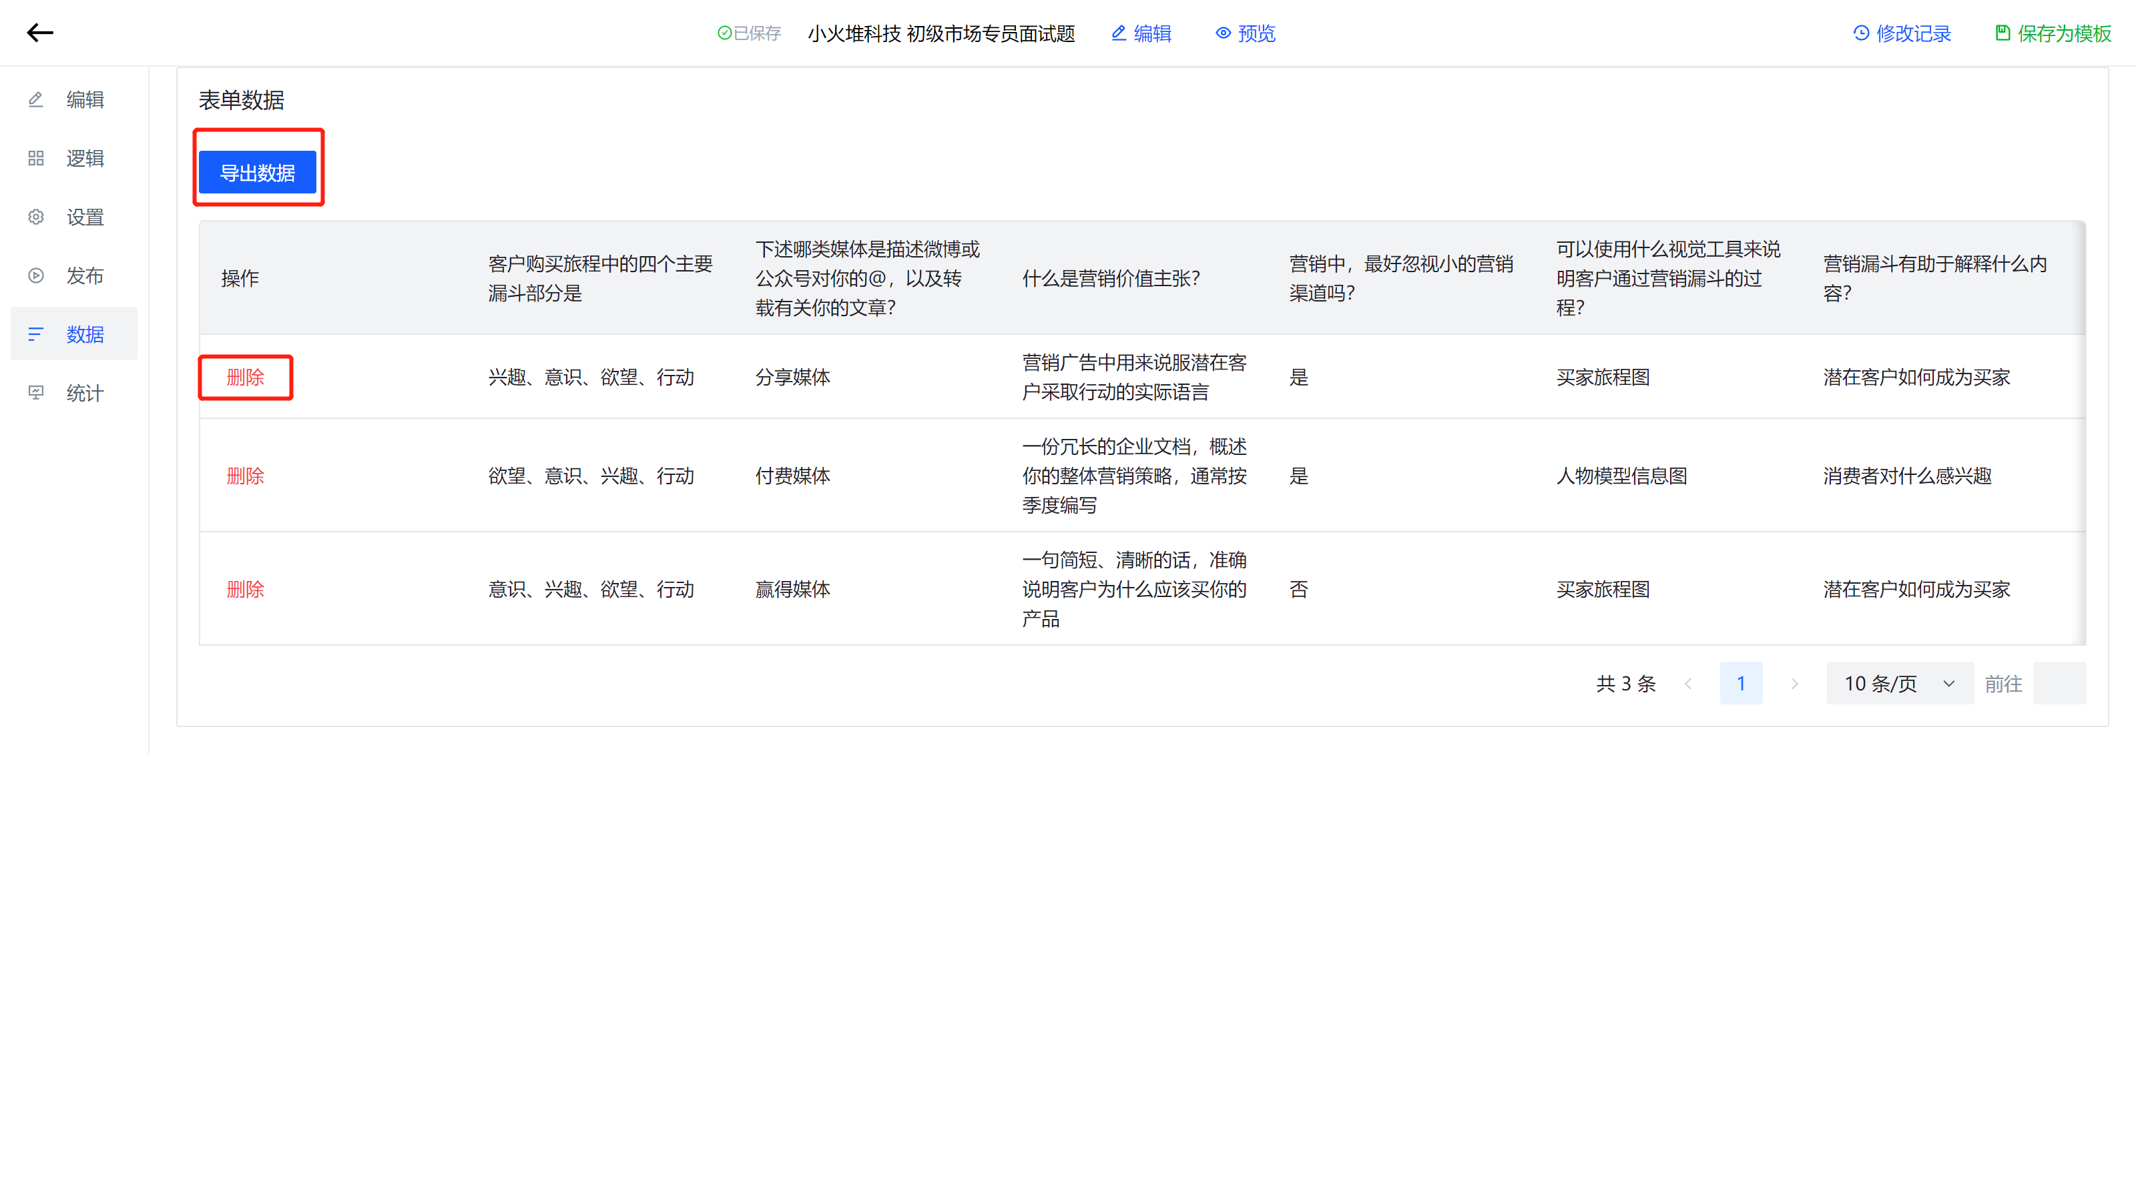Click the next page chevron
Image resolution: width=2136 pixels, height=1178 pixels.
[1794, 684]
